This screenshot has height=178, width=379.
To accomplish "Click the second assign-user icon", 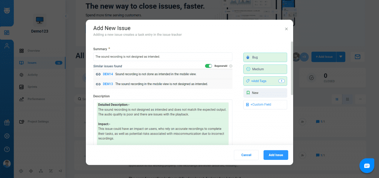I will pyautogui.click(x=302, y=155).
